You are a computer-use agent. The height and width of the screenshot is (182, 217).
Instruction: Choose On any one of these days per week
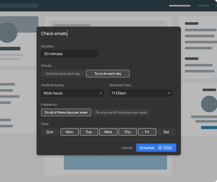pos(121,112)
